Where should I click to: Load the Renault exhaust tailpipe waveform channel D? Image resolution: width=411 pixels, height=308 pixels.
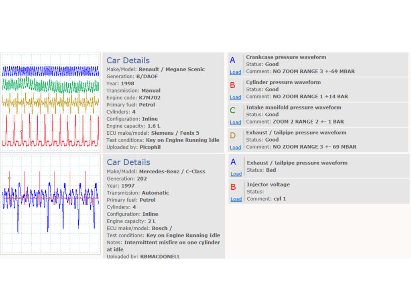pyautogui.click(x=235, y=148)
